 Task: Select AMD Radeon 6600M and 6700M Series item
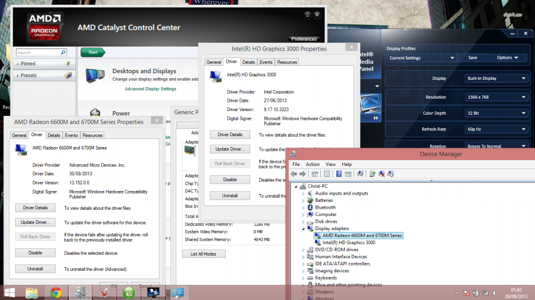(362, 236)
